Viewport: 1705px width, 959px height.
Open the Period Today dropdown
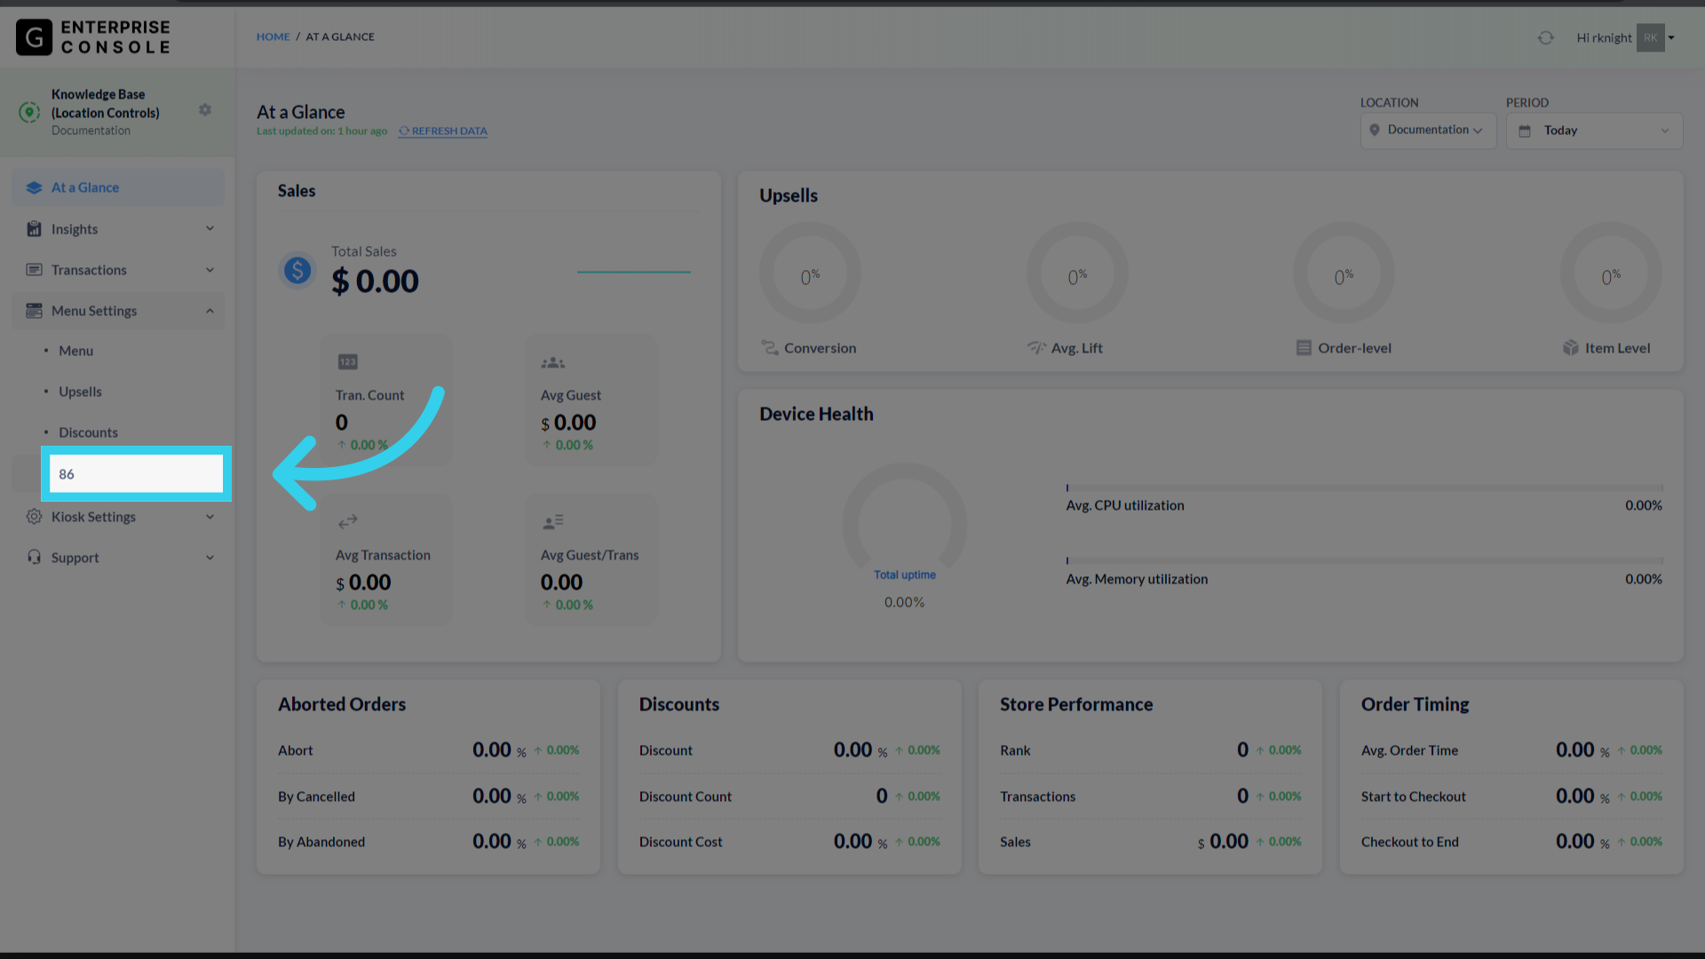click(x=1594, y=131)
